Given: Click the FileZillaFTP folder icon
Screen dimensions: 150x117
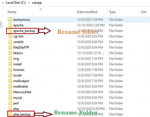Looking at the screenshot, I should tap(10, 48).
